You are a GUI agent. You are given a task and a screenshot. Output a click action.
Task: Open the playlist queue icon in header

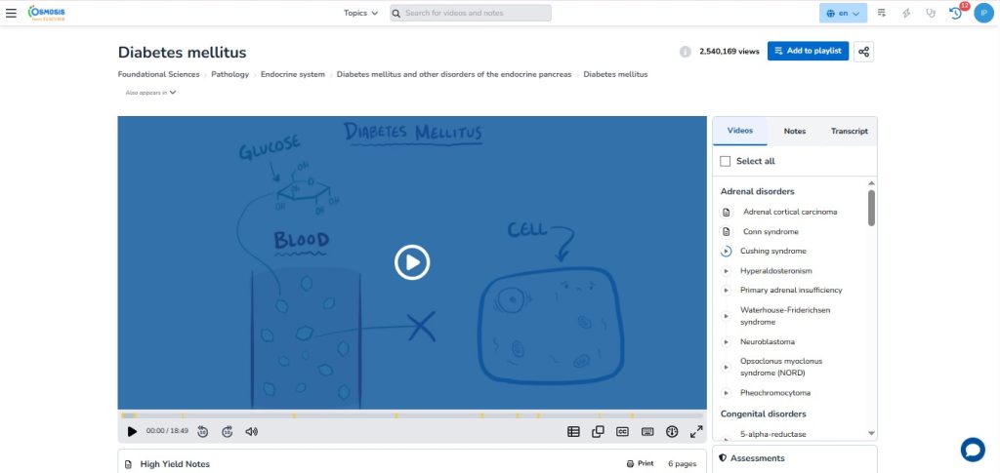tap(882, 13)
